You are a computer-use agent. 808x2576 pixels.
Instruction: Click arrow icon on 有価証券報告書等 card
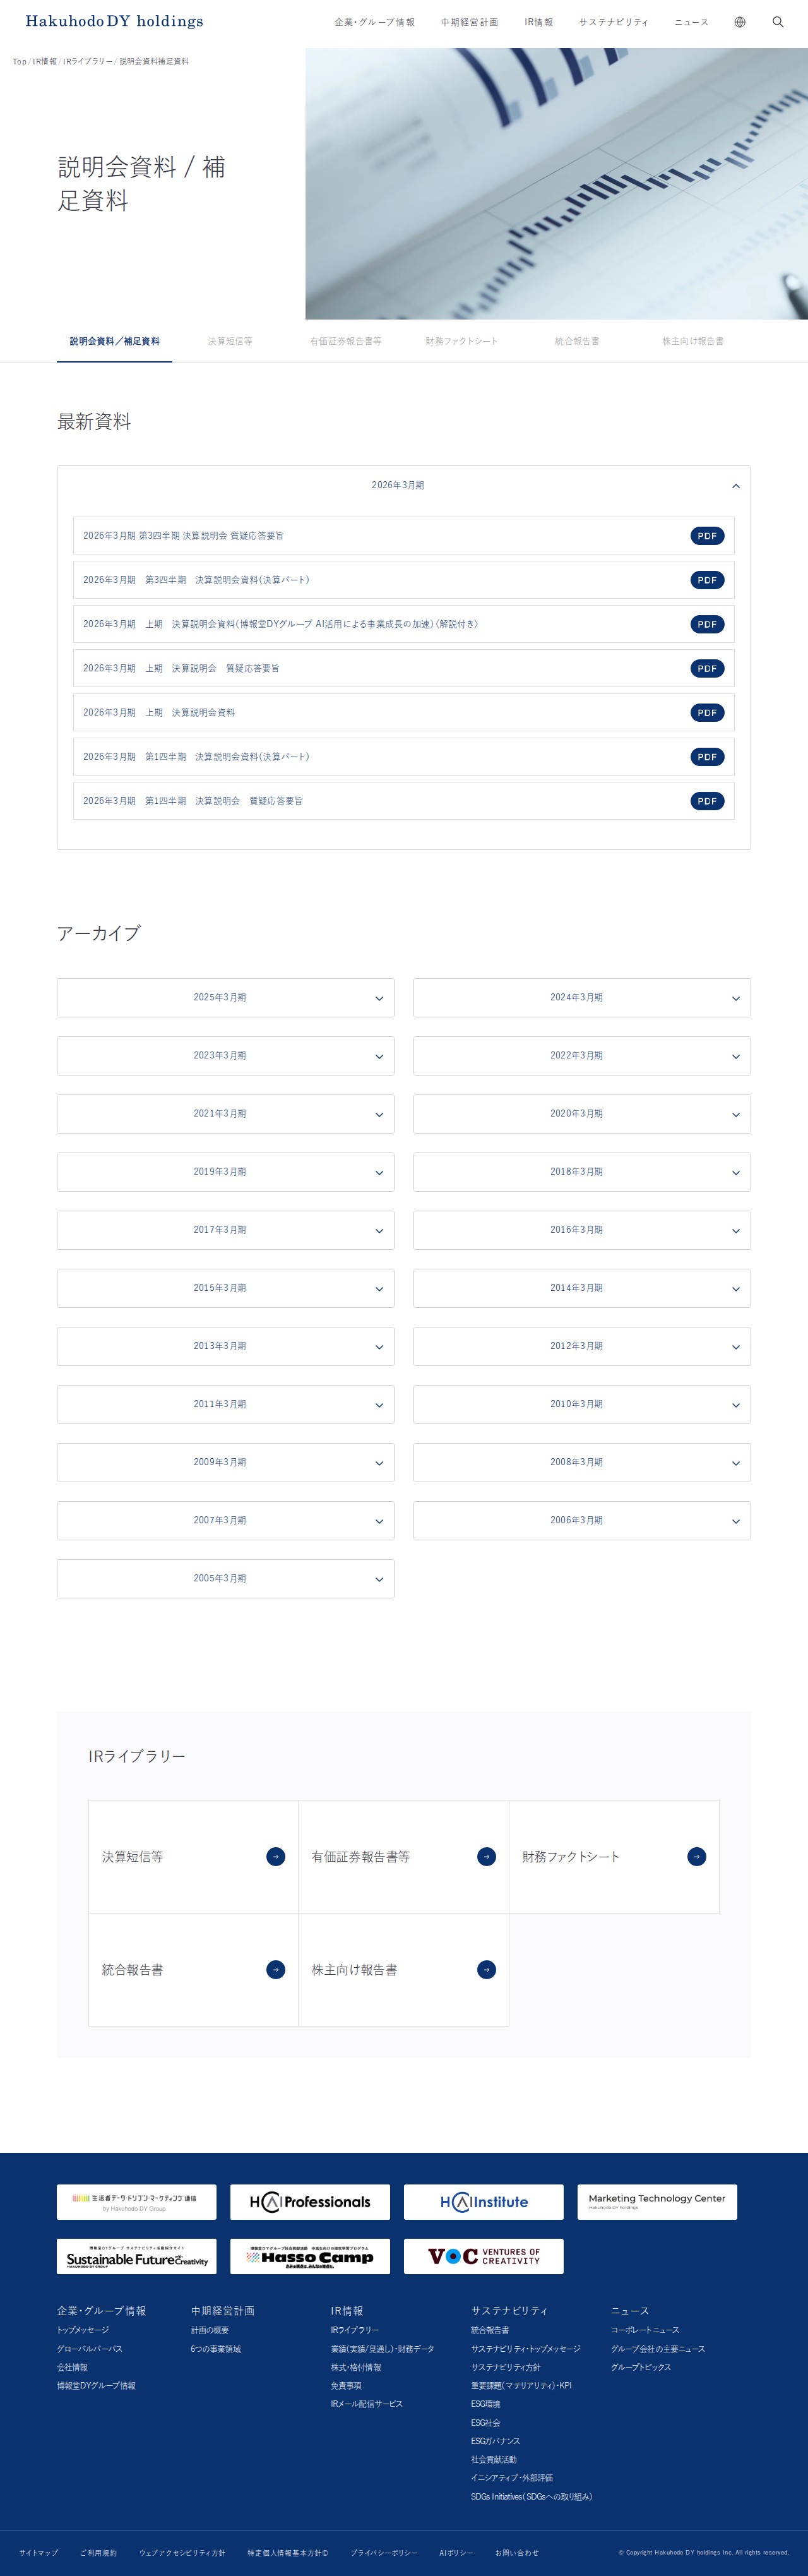coord(486,1857)
